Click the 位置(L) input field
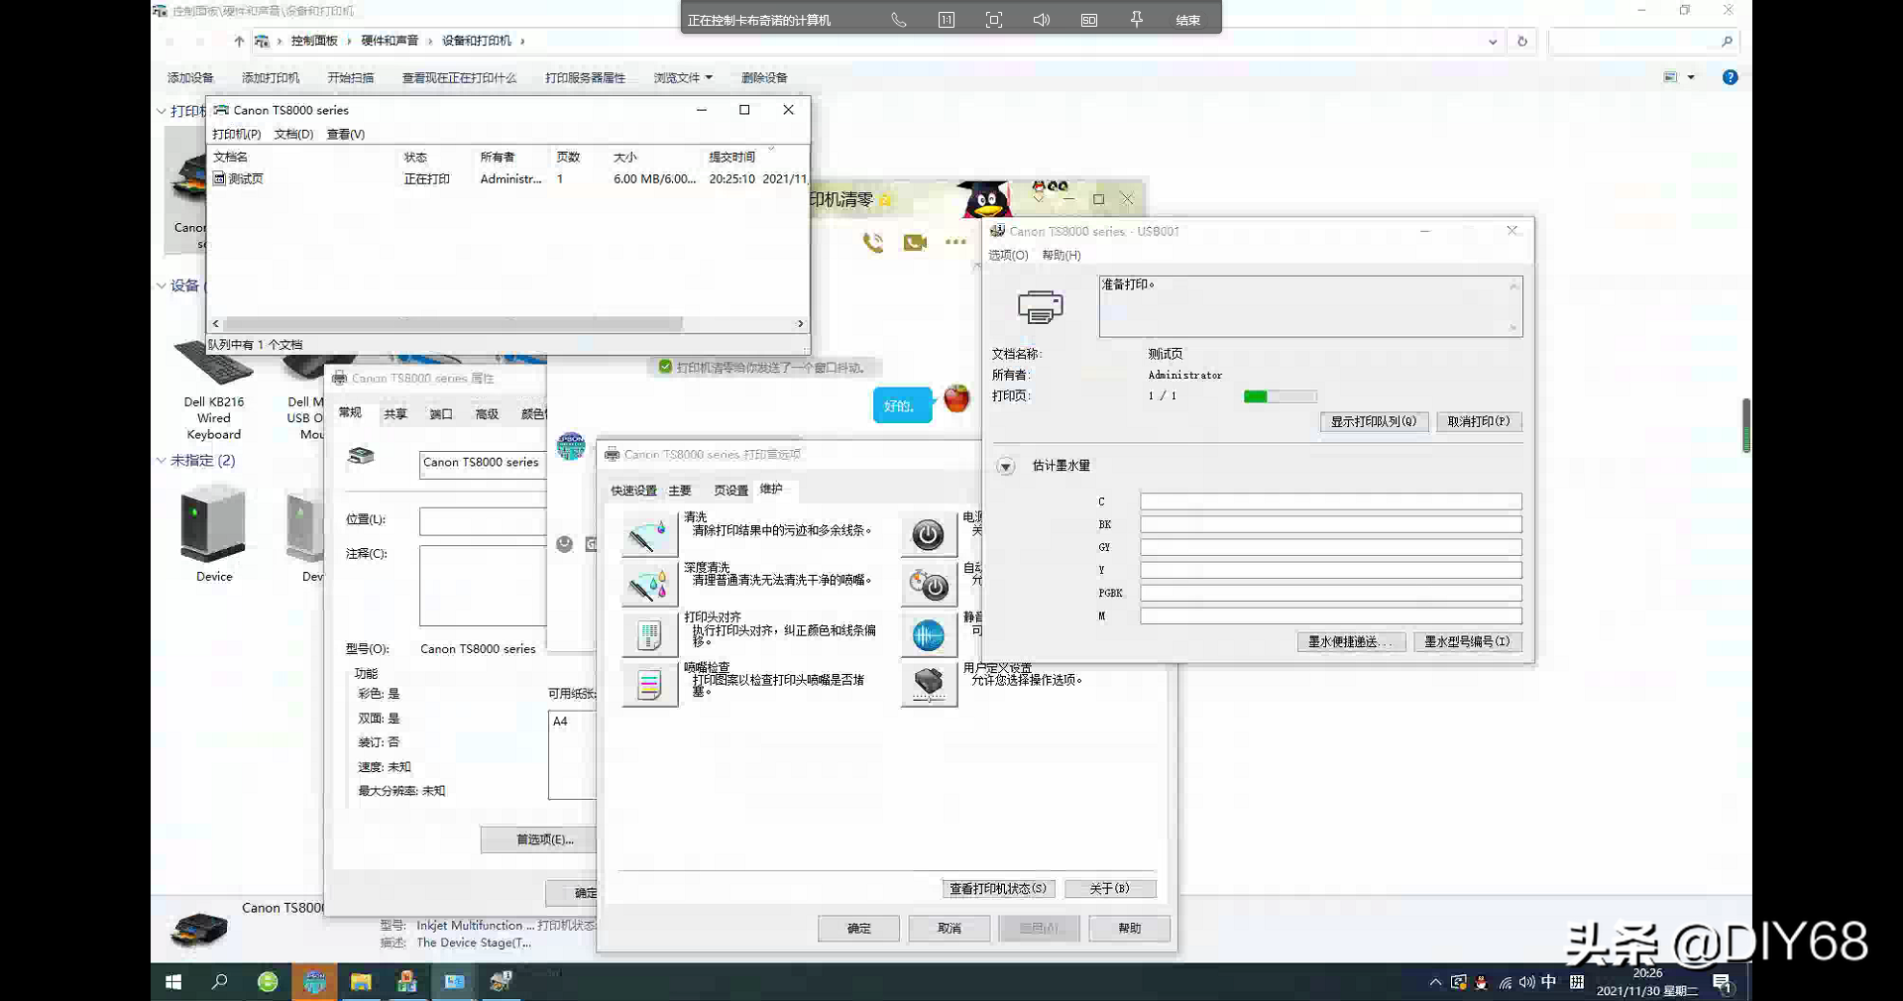The width and height of the screenshot is (1903, 1001). click(x=482, y=520)
